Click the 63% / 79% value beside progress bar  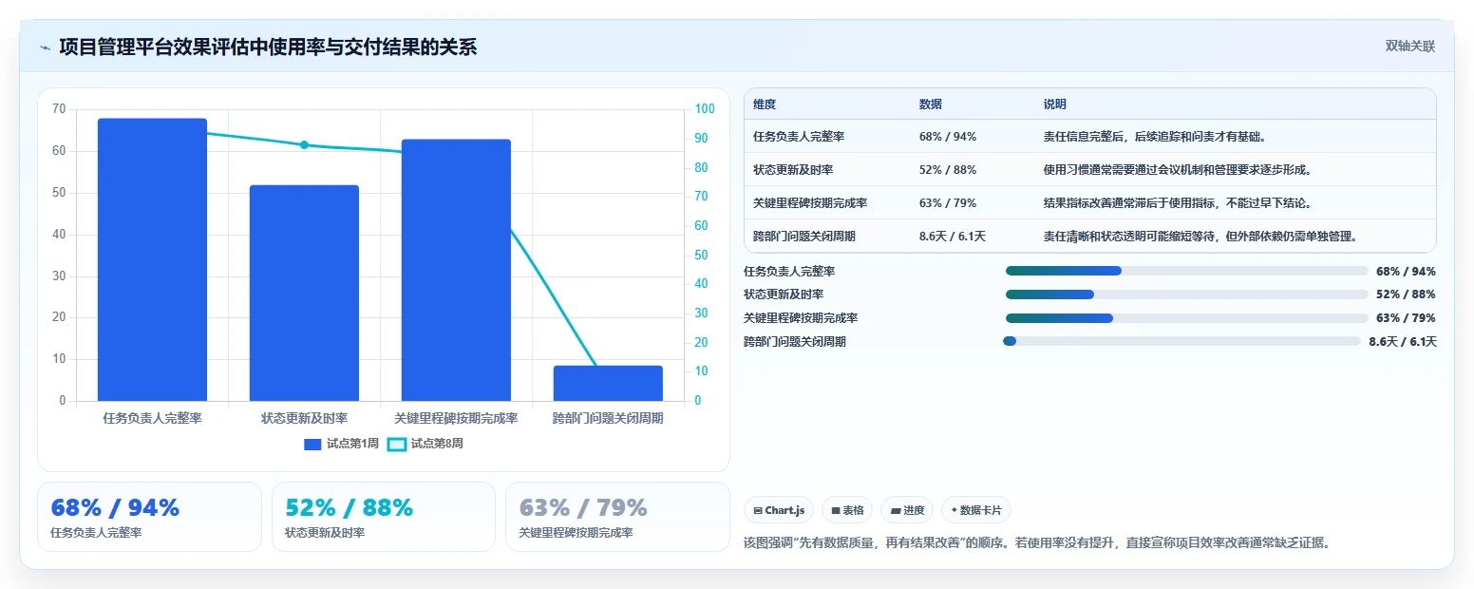(1406, 317)
